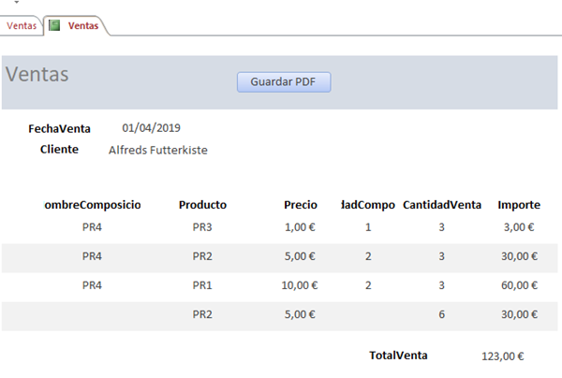Select the PR3 product cell
The image size is (562, 378).
pos(202,226)
